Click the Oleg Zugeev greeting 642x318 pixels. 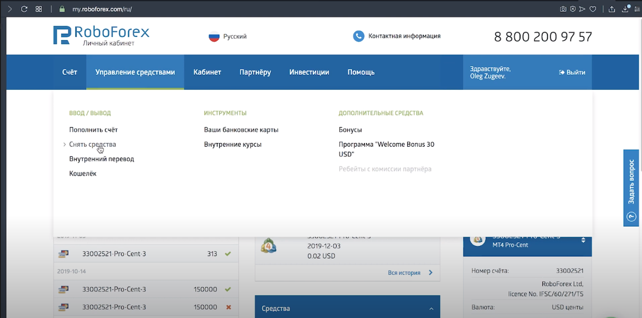pyautogui.click(x=490, y=73)
